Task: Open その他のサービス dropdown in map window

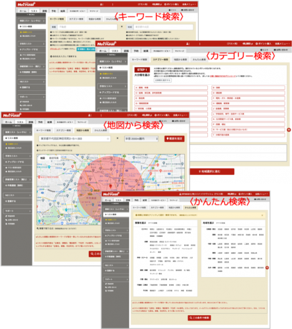Action: [x=64, y=122]
